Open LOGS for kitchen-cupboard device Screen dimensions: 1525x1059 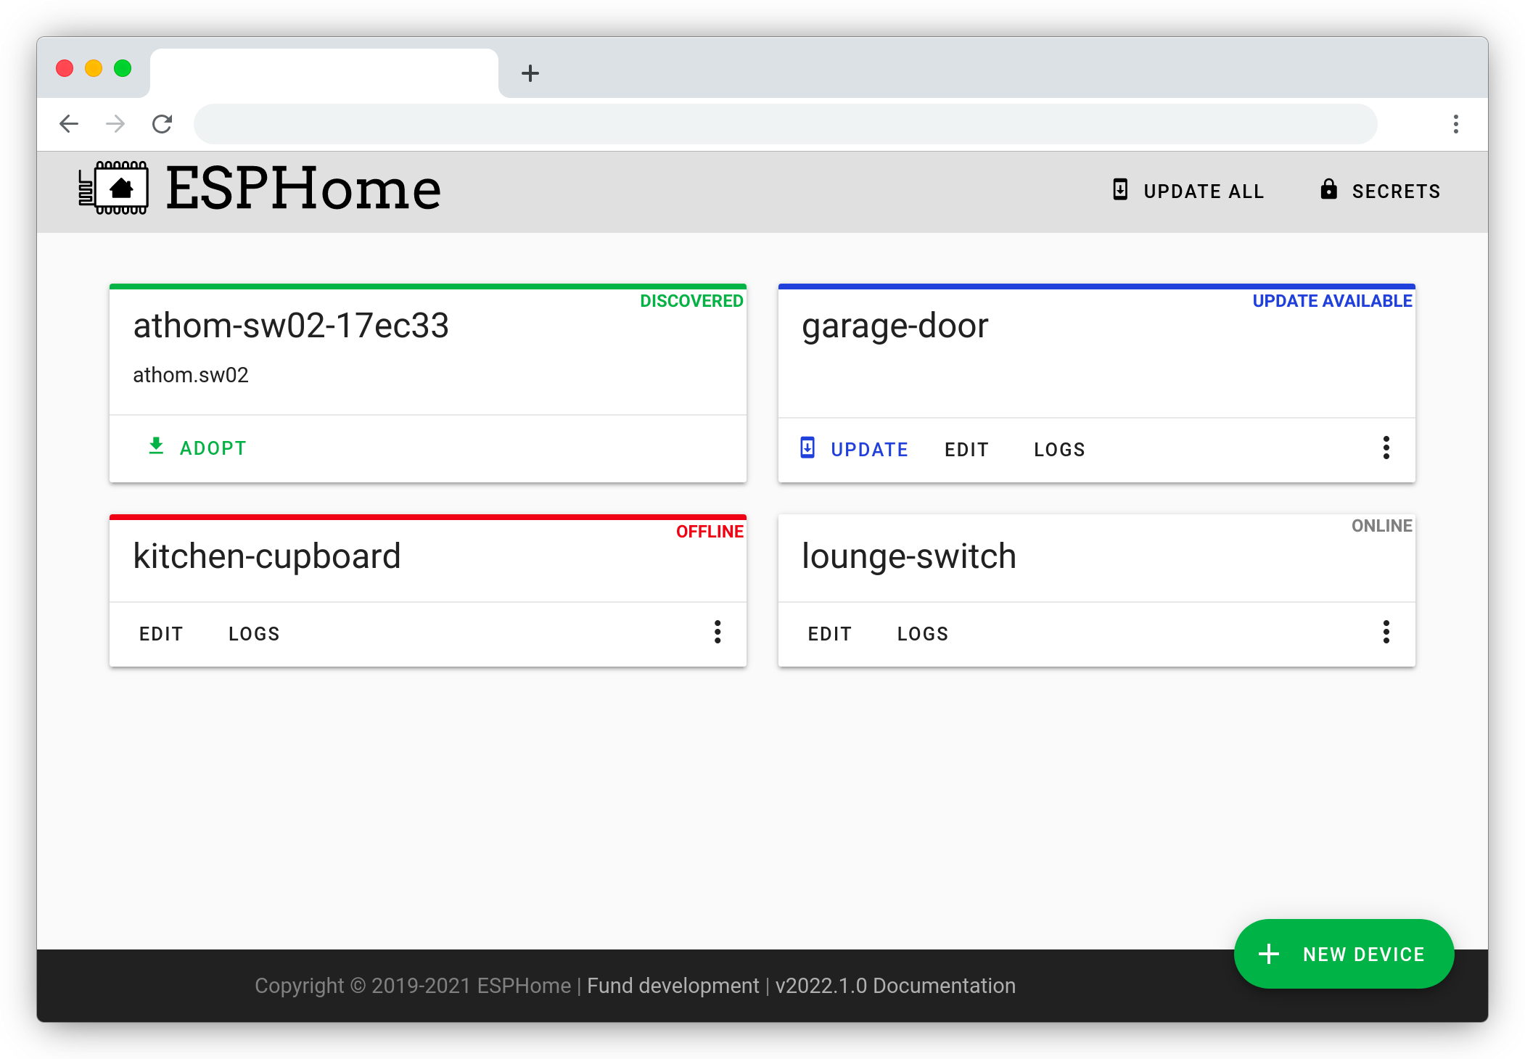(252, 632)
